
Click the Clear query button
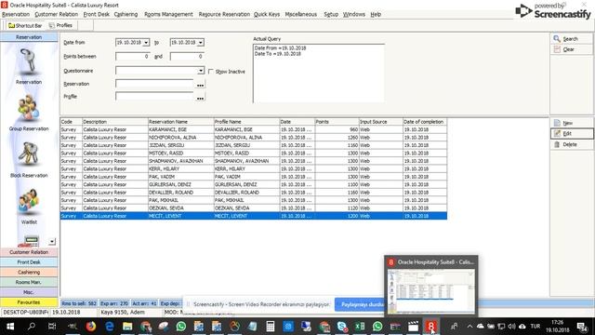point(571,49)
